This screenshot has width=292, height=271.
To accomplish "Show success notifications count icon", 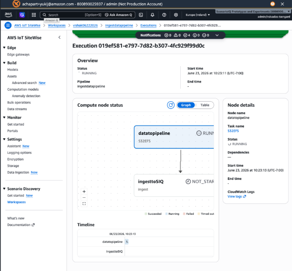I will [x=185, y=35].
